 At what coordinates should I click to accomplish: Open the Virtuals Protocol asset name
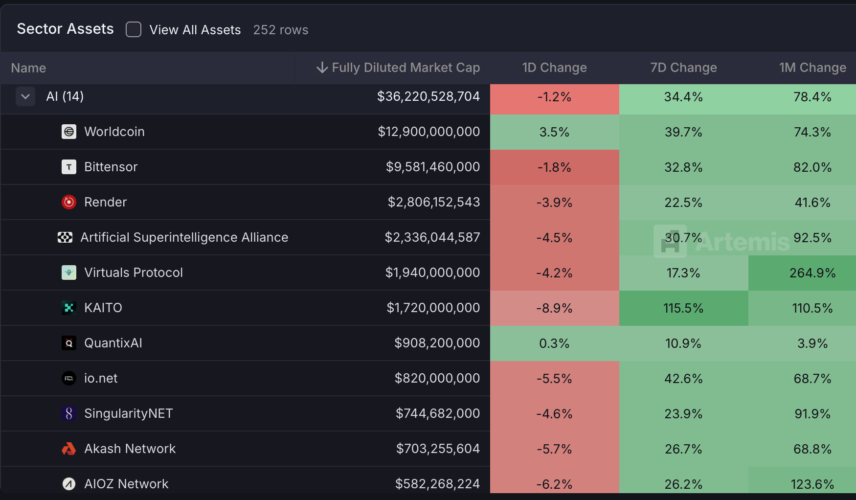tap(134, 273)
